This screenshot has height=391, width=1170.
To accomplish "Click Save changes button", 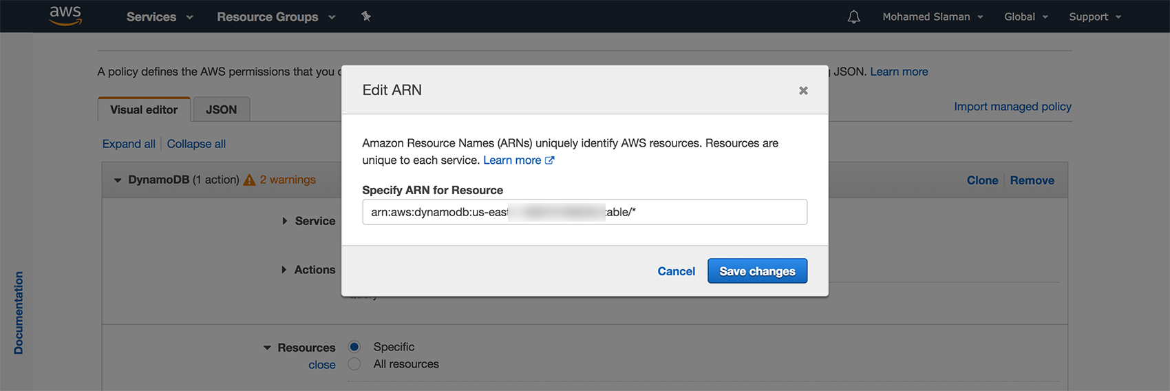I will pos(757,271).
